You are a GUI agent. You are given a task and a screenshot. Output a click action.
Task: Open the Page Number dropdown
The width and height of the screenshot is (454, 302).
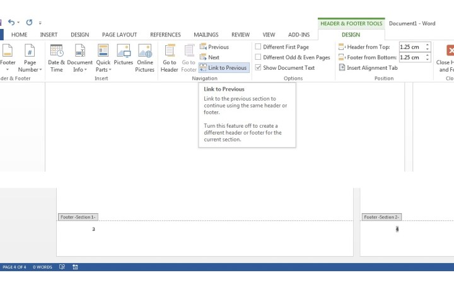tap(30, 58)
